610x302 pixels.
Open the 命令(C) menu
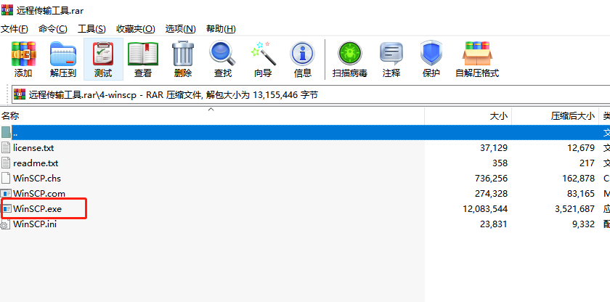point(53,29)
